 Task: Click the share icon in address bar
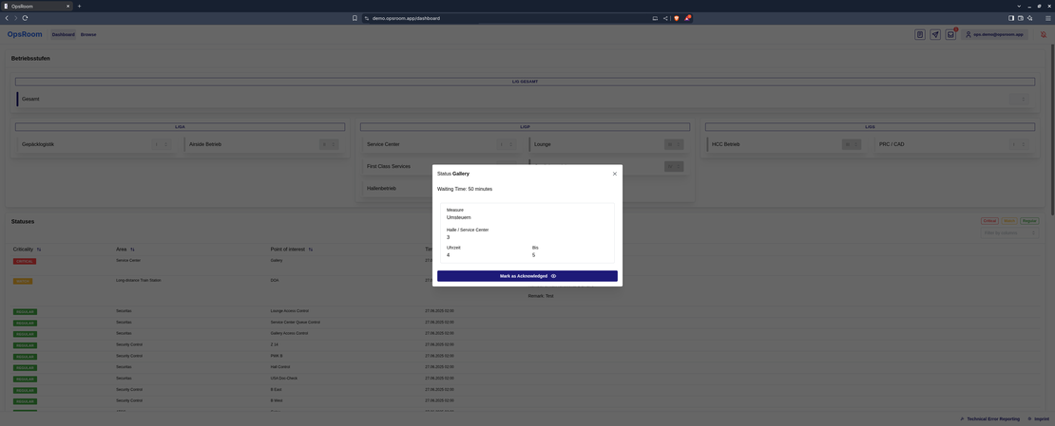[x=665, y=18]
